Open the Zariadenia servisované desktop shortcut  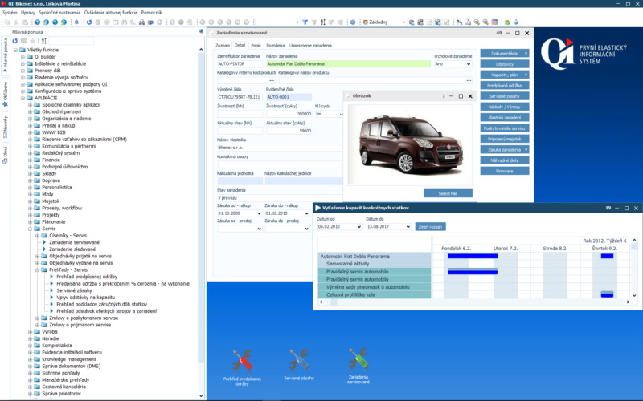(x=358, y=366)
